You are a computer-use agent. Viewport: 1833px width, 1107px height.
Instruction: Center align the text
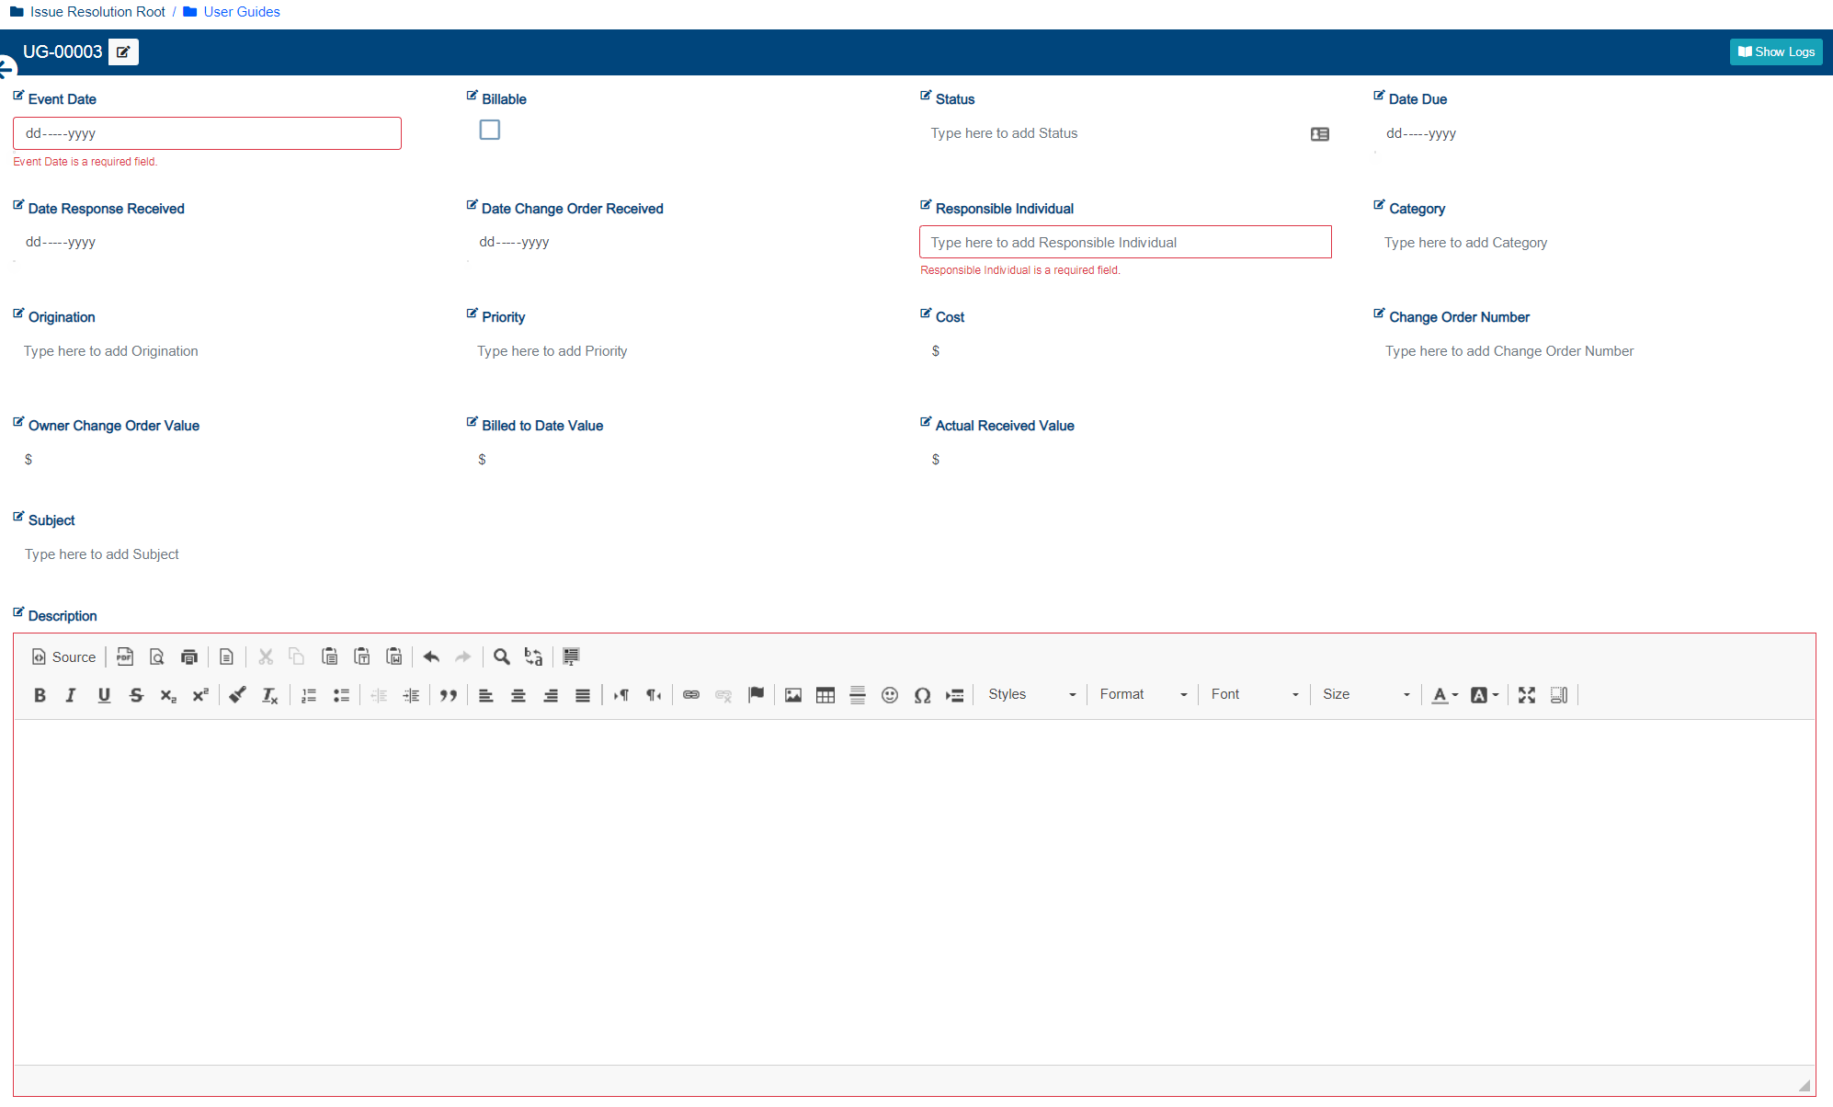click(x=518, y=695)
